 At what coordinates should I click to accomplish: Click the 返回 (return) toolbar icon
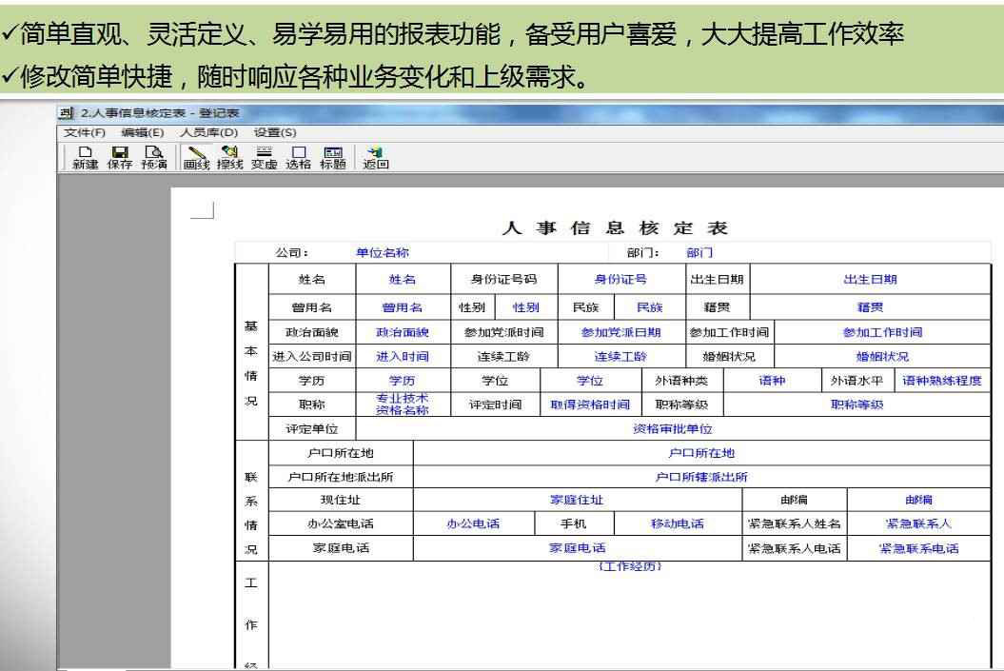376,157
